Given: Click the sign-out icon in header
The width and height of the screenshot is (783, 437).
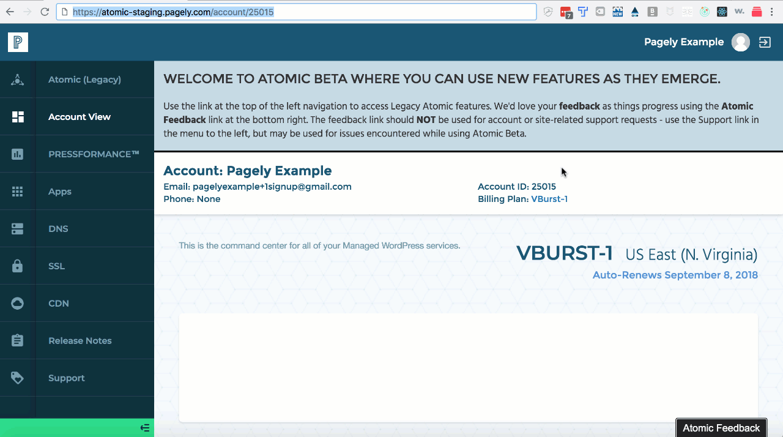Looking at the screenshot, I should click(765, 42).
